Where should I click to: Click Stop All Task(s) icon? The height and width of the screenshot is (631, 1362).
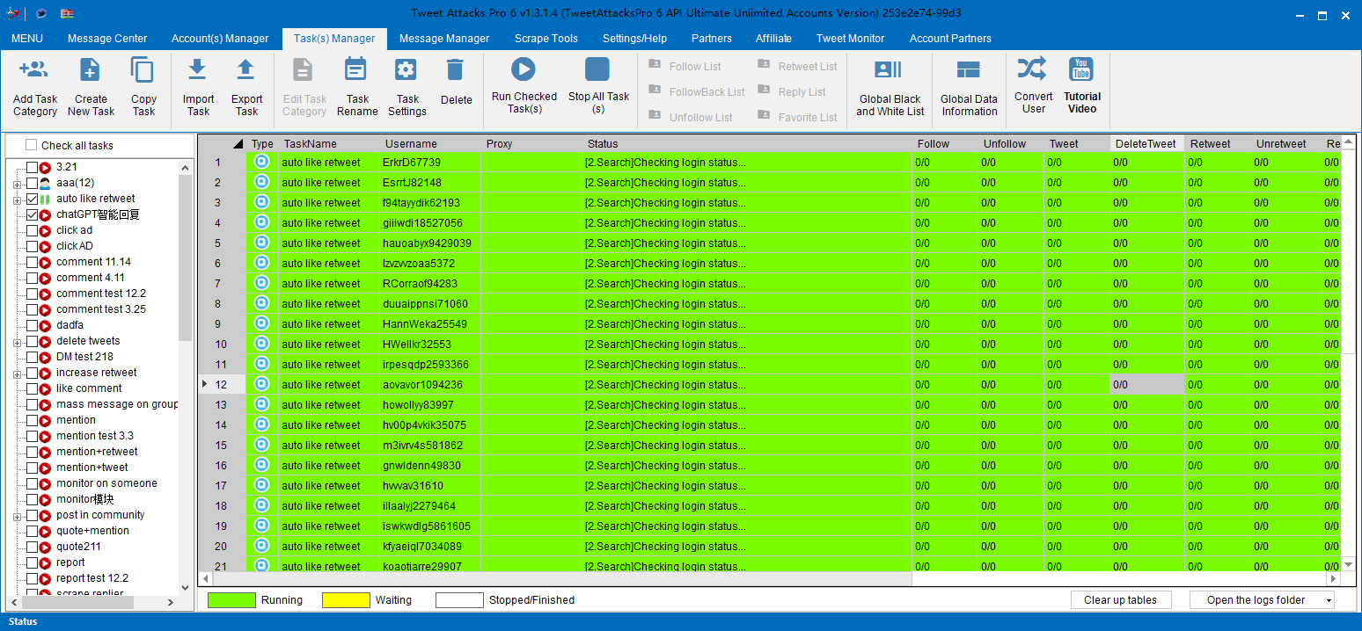point(598,69)
